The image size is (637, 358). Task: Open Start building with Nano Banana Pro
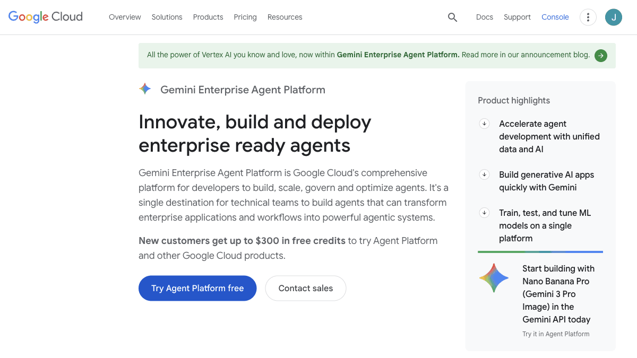(x=558, y=294)
